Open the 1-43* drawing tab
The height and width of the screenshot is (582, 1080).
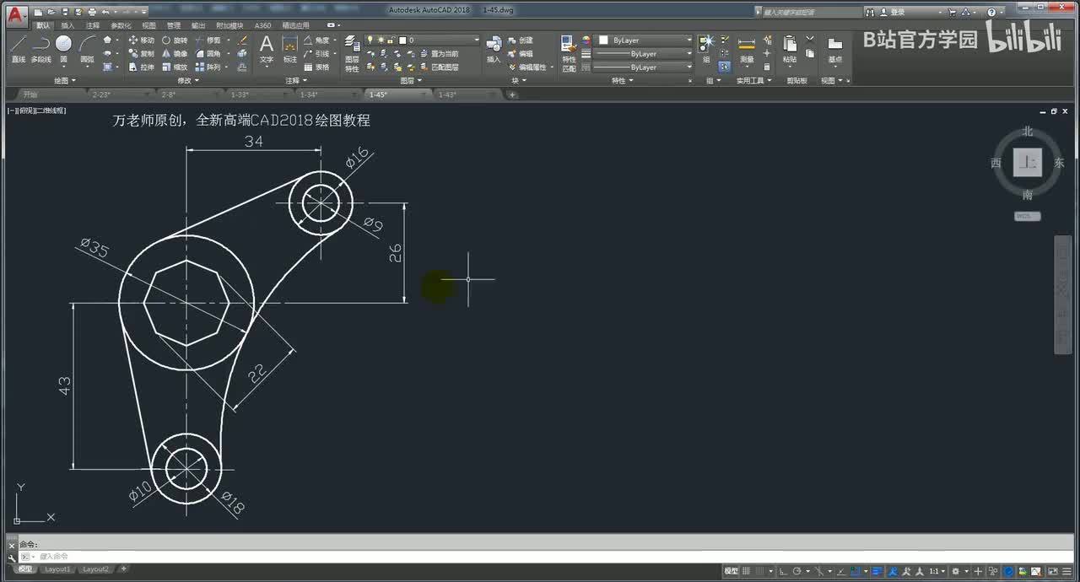coord(447,94)
